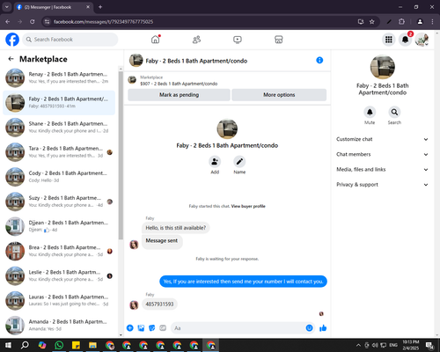
Task: Open the tab search dropdown in browser
Action: pyautogui.click(x=7, y=7)
